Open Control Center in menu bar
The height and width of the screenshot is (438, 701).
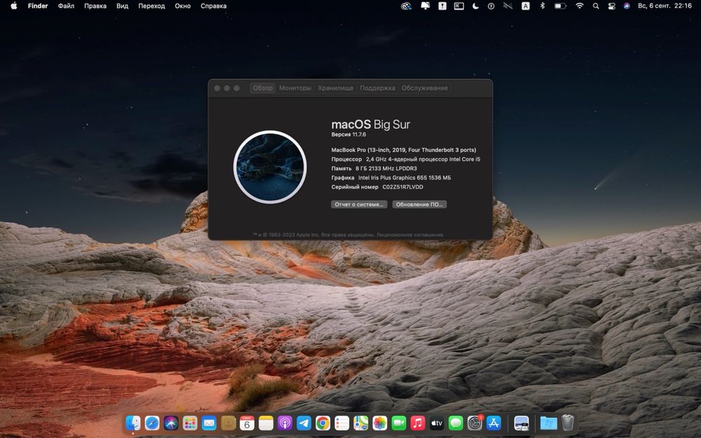pos(611,6)
